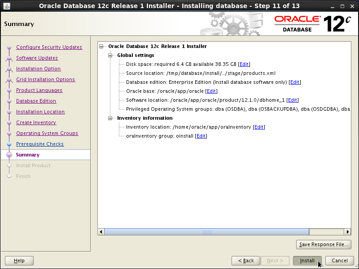Click the horizontal scrollbar thumb
The height and width of the screenshot is (269, 359).
(x=207, y=232)
